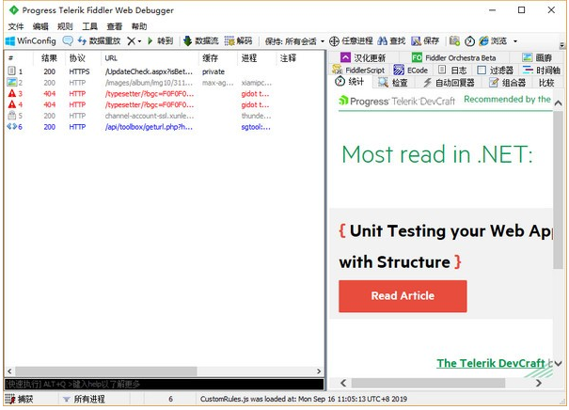The image size is (569, 410).
Task: Click the Read Article button
Action: click(x=403, y=296)
